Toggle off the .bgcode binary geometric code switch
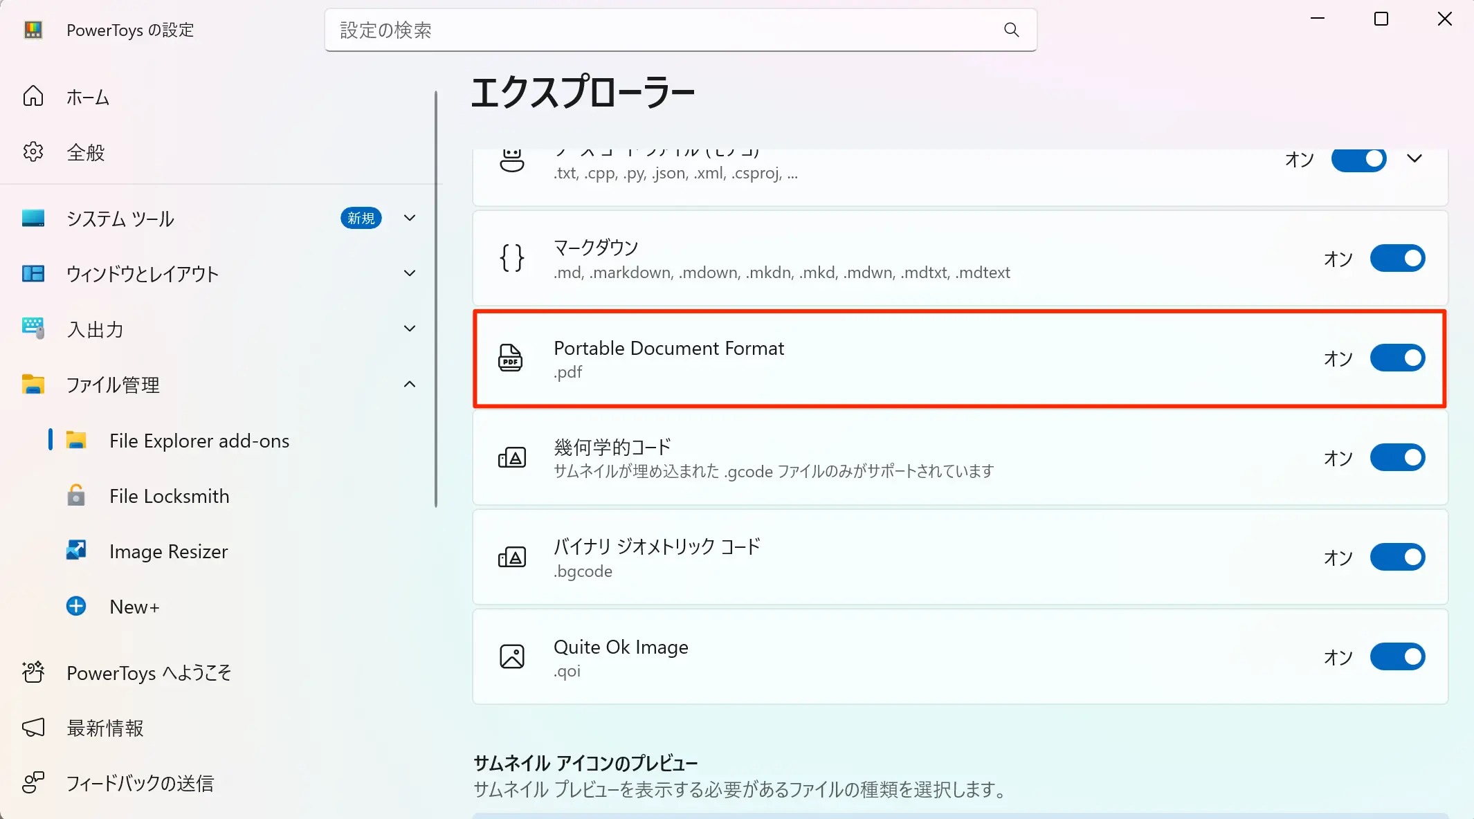The width and height of the screenshot is (1474, 819). pos(1397,557)
